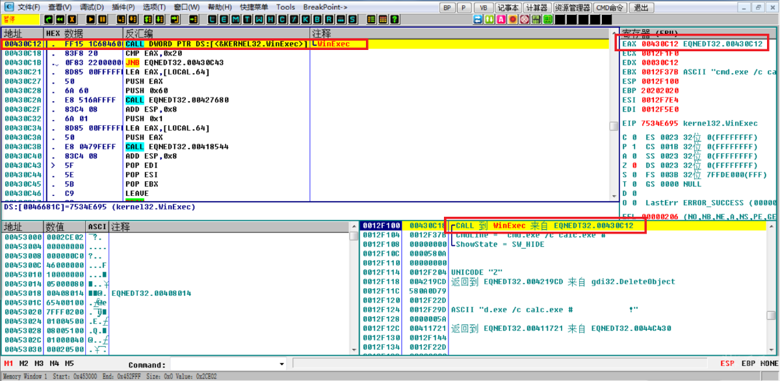
Task: Click the 退出 exit button
Action: tap(641, 8)
